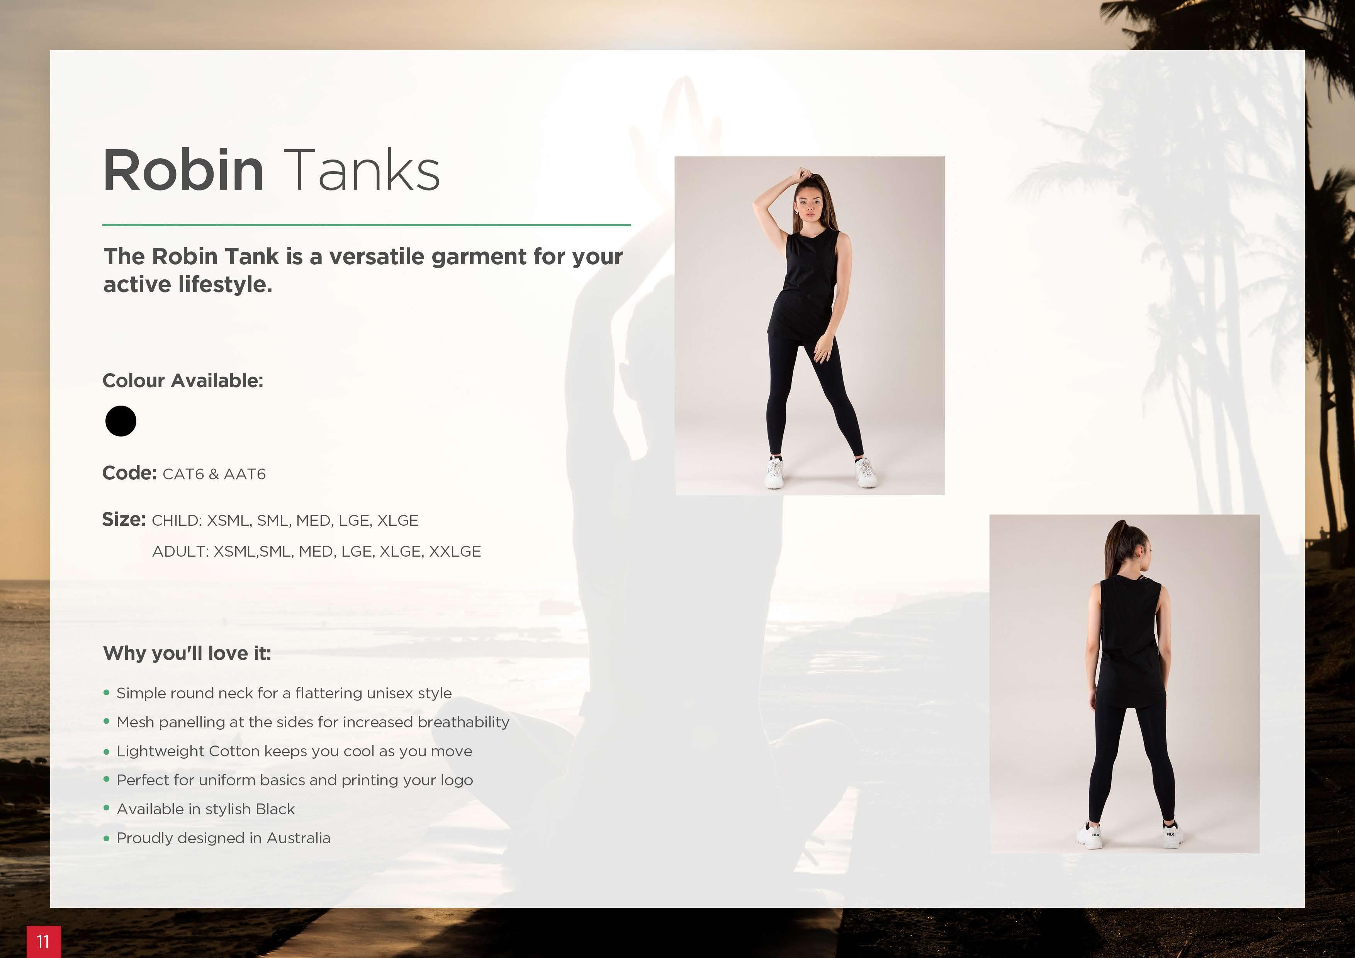Click the green divider line under title
The width and height of the screenshot is (1355, 958).
367,225
